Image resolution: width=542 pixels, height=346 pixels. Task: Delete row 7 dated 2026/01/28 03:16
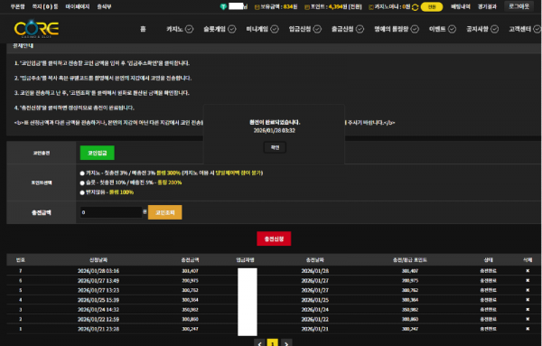click(x=528, y=271)
